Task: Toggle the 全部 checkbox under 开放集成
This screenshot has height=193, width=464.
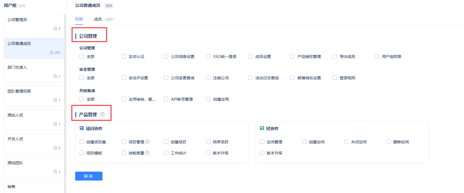Action: tap(82, 99)
